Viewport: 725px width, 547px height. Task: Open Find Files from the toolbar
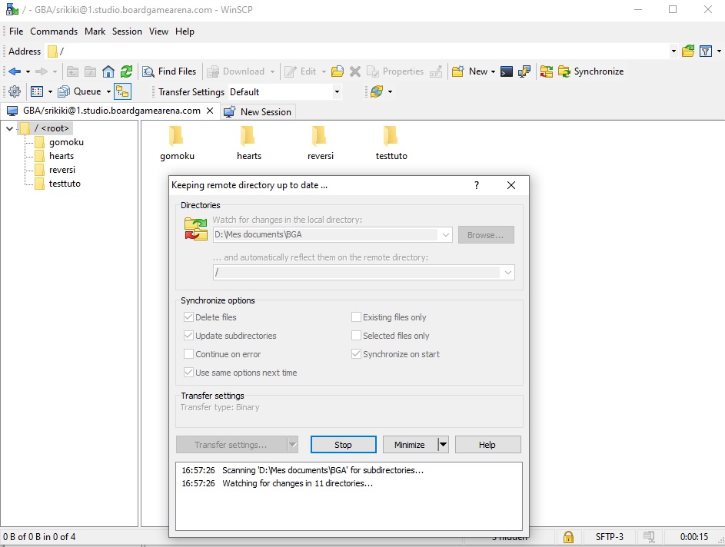(x=169, y=71)
